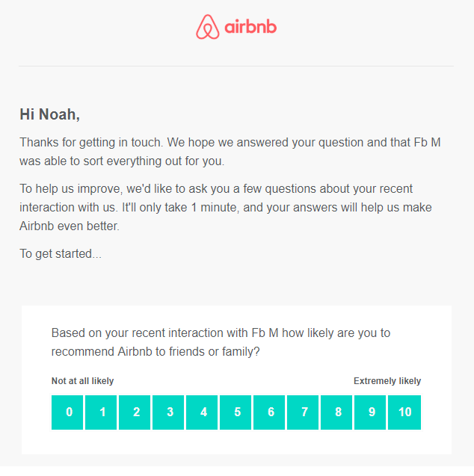Rate the interaction a 4
The image size is (474, 476).
(x=203, y=412)
